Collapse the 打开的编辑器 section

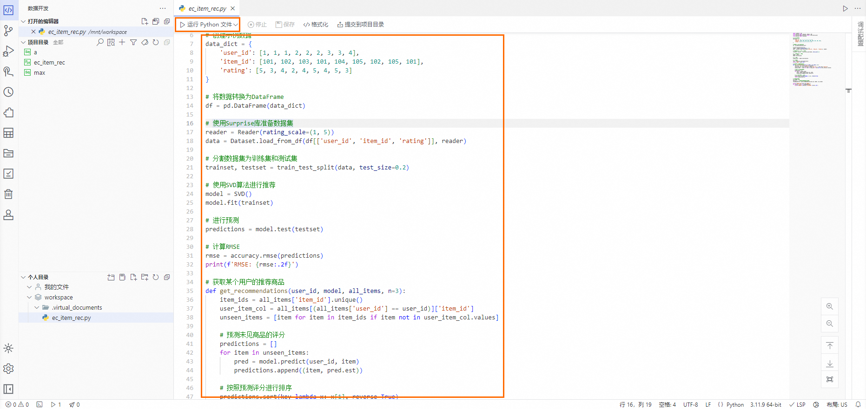(23, 21)
